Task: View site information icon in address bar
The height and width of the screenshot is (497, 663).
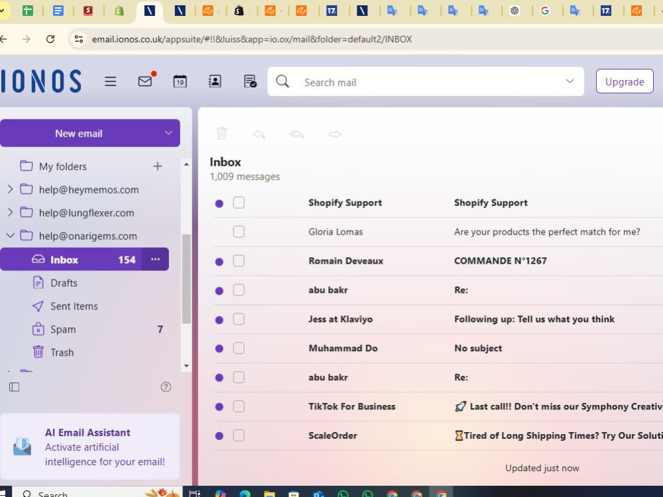Action: (x=79, y=39)
